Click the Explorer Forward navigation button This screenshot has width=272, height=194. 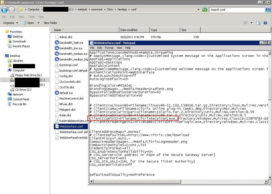pos(11,10)
